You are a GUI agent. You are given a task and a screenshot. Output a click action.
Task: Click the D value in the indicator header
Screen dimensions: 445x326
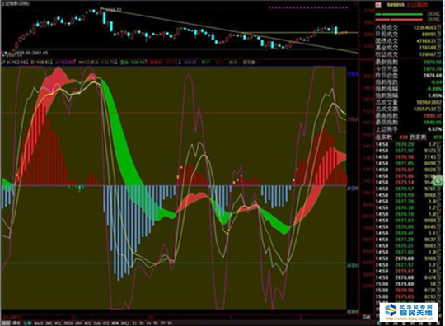coord(43,62)
